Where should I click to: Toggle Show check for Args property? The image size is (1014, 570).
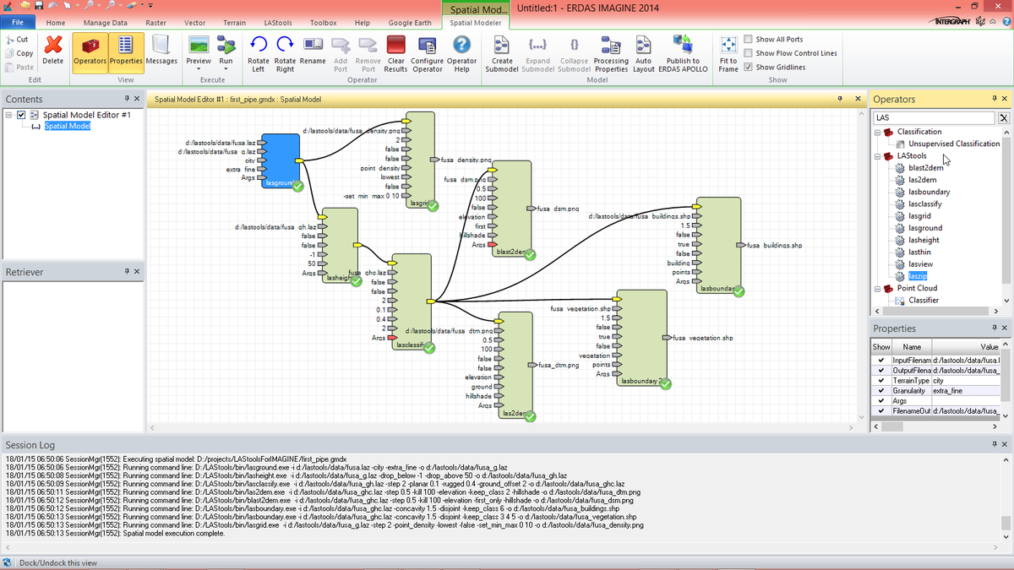(x=880, y=400)
